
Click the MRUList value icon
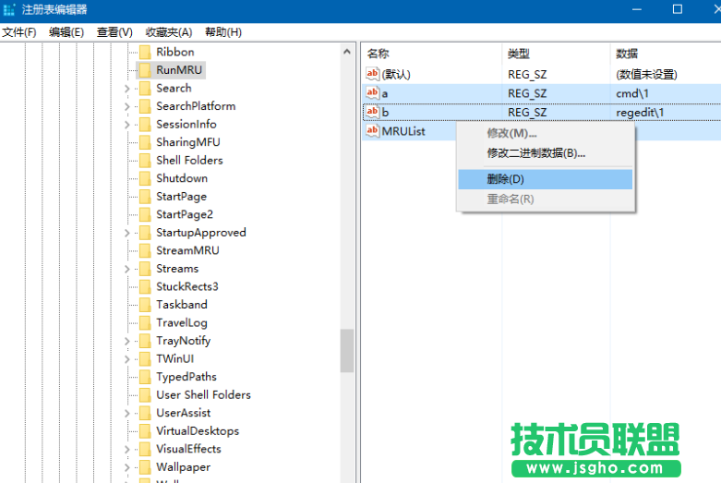click(x=372, y=131)
